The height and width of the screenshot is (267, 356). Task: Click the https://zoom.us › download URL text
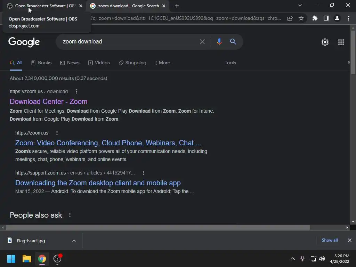click(39, 91)
